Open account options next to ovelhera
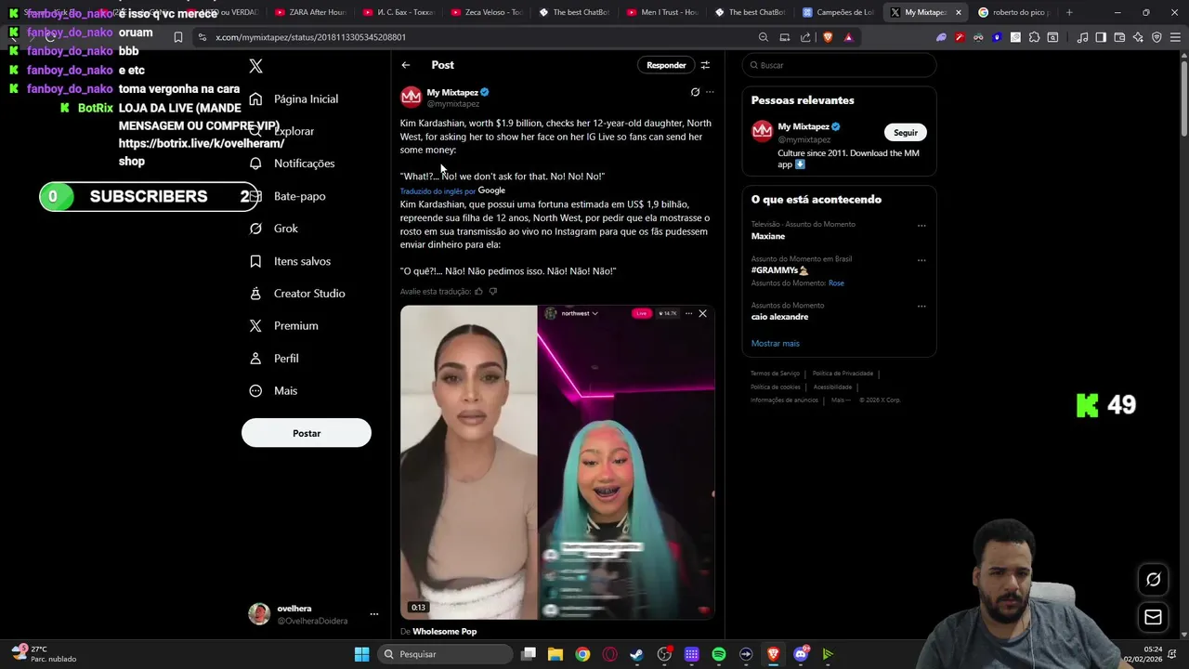Viewport: 1189px width, 669px height. point(374,614)
